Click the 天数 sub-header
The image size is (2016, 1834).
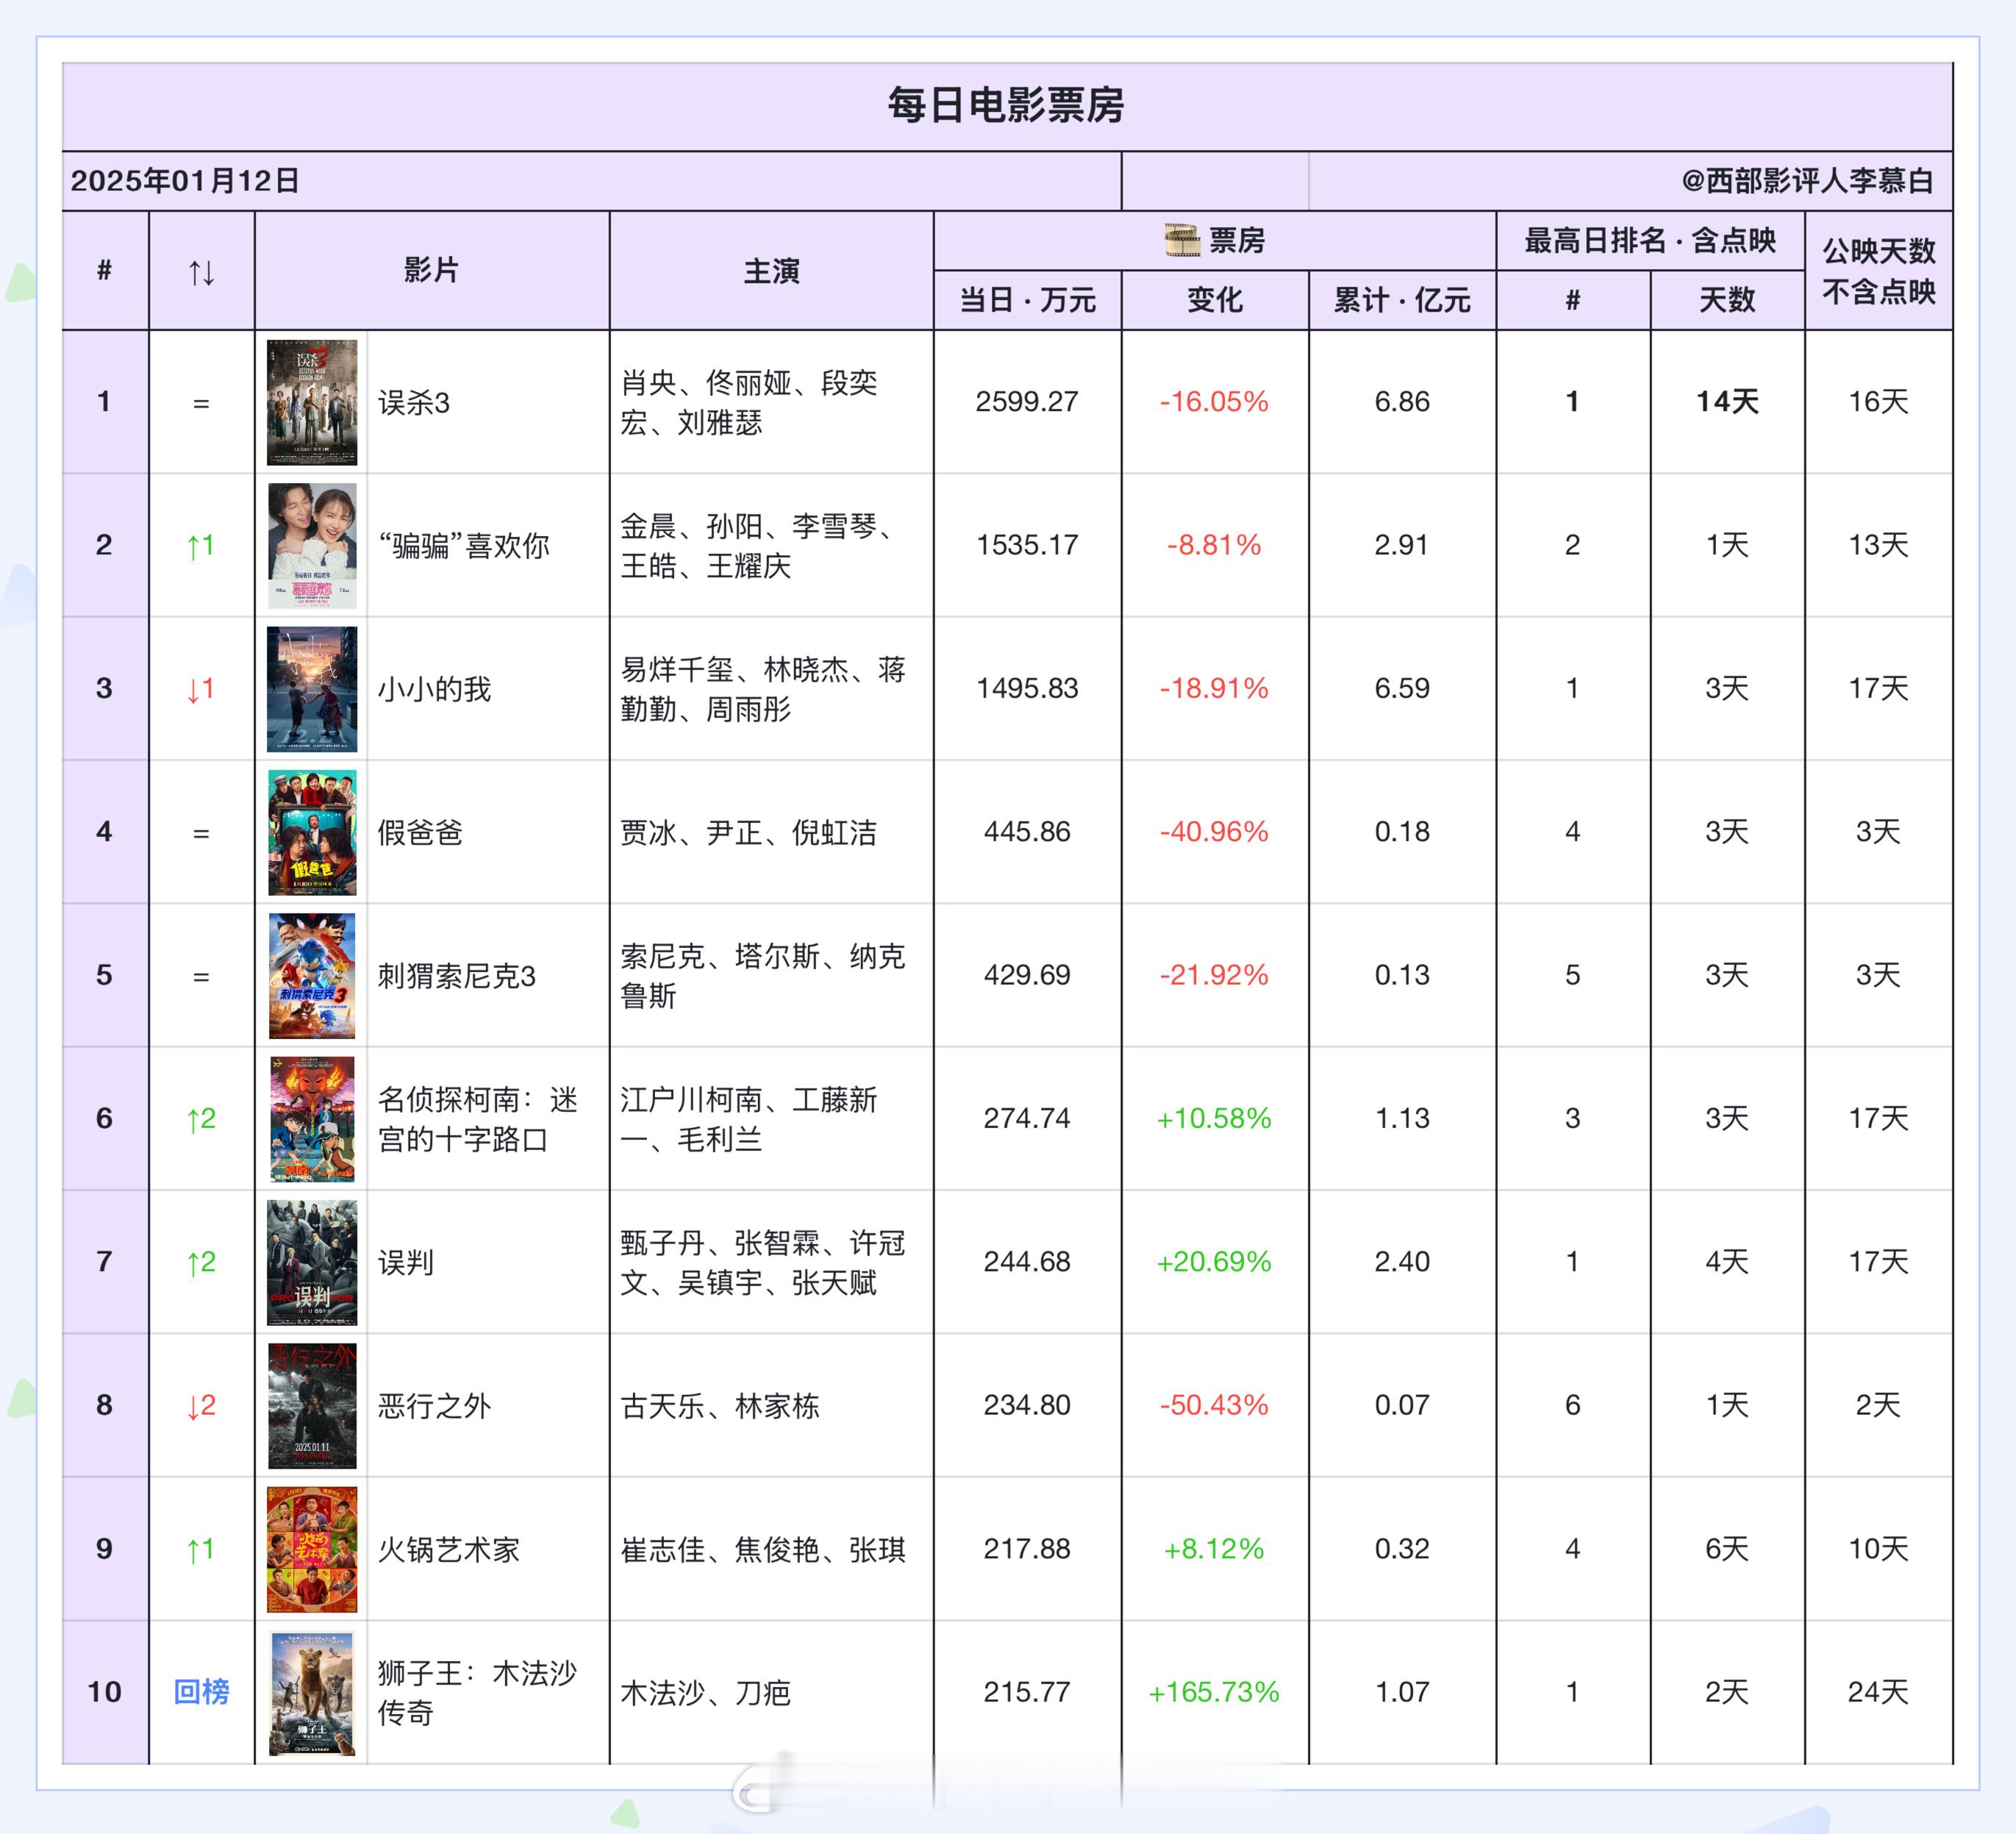click(1727, 300)
